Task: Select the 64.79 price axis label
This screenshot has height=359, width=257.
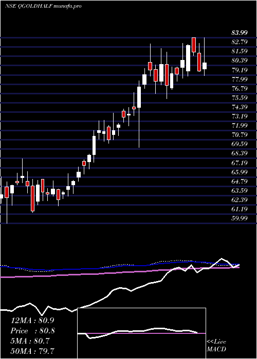Action: pos(240,182)
